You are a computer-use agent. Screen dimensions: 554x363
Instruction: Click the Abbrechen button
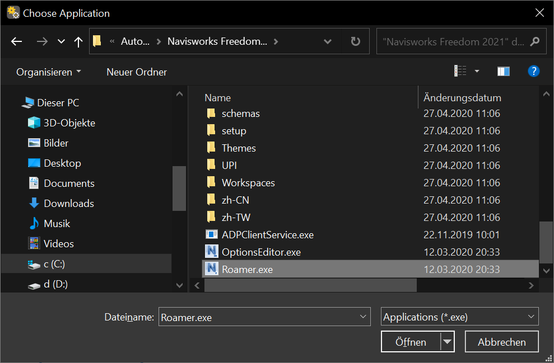[x=502, y=342]
